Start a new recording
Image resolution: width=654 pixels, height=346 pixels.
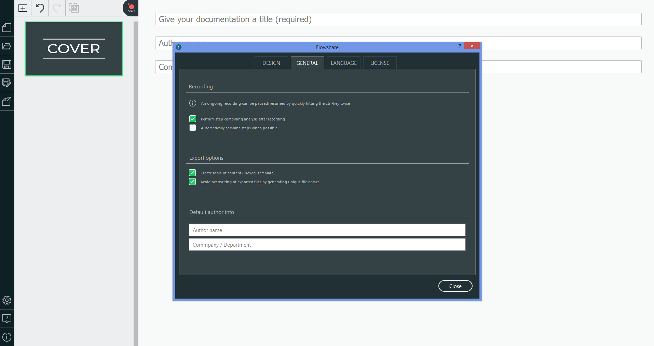tap(131, 8)
